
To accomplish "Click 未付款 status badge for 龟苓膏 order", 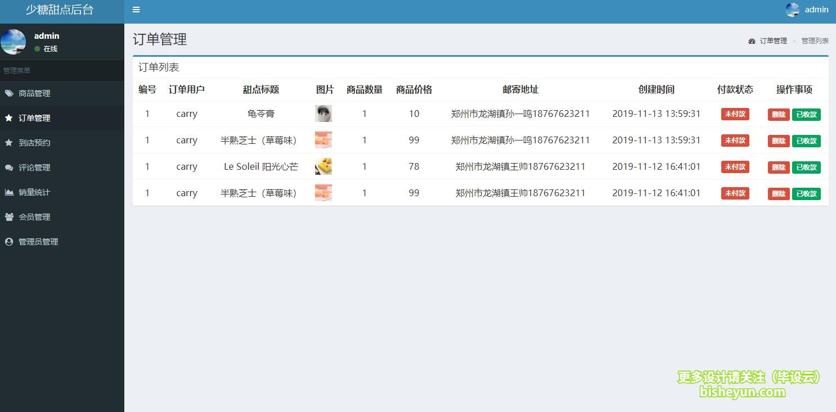I will click(x=735, y=114).
